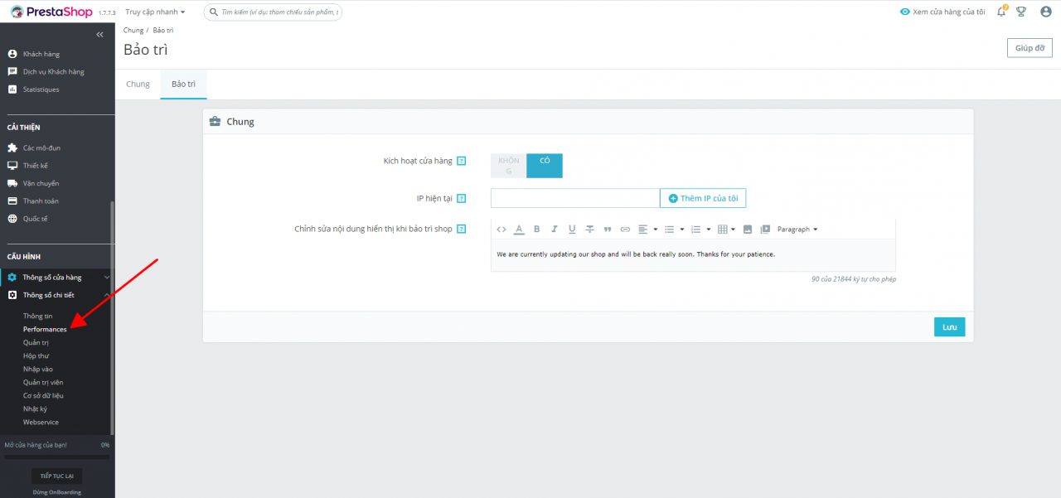Viewport: 1061px width, 498px height.
Task: Choose text color with the A icon
Action: coord(519,230)
